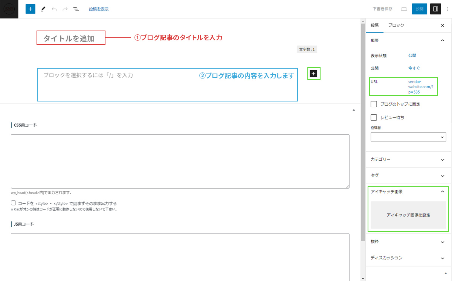Select the 投稿 tab in sidebar
Screen dimensions: 452x281
pyautogui.click(x=374, y=25)
